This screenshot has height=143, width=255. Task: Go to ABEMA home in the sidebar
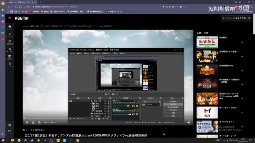click(x=10, y=27)
